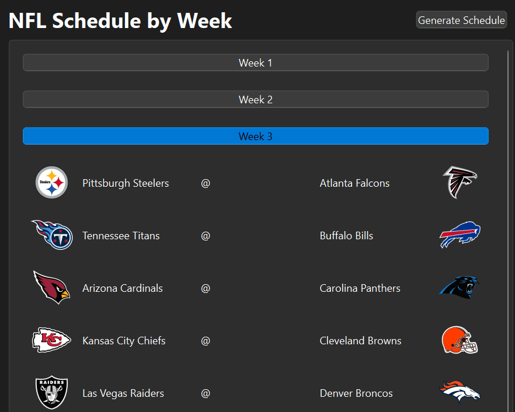Click the Atlanta Falcons logo
Image resolution: width=515 pixels, height=412 pixels.
(x=460, y=182)
